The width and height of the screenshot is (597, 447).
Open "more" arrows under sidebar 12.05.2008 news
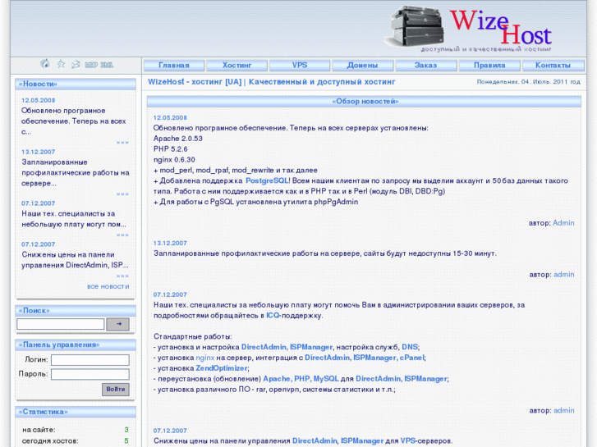pyautogui.click(x=122, y=143)
